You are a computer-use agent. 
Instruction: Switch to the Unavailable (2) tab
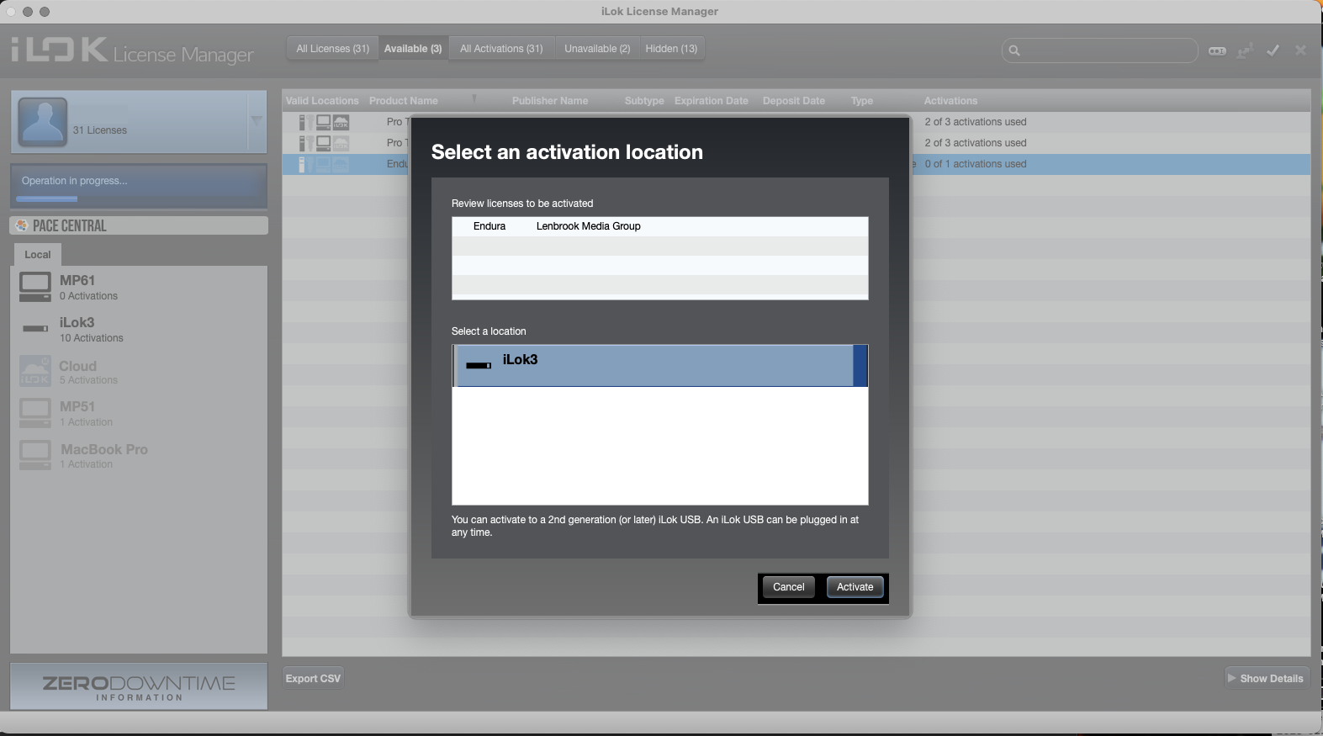point(597,49)
